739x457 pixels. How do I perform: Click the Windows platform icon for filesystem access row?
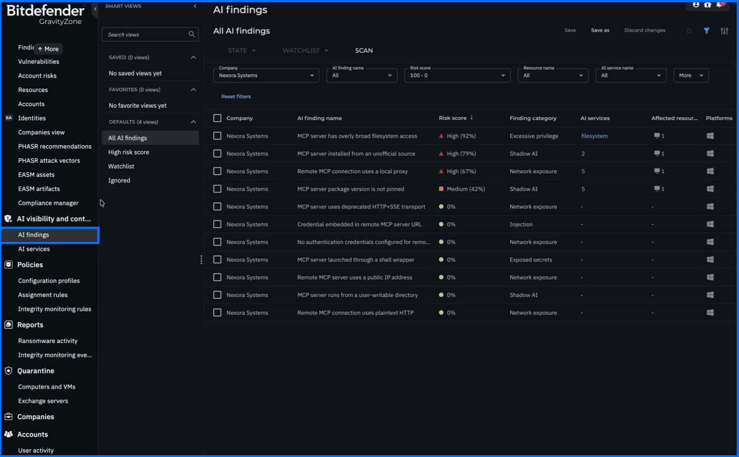click(710, 136)
